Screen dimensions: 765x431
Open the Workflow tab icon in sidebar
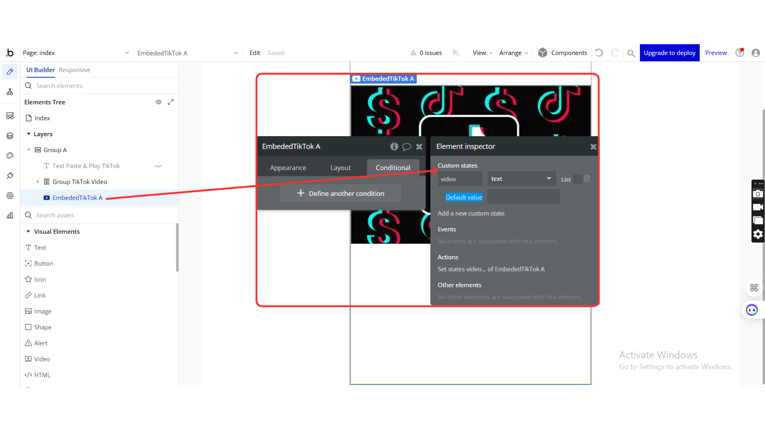10,92
